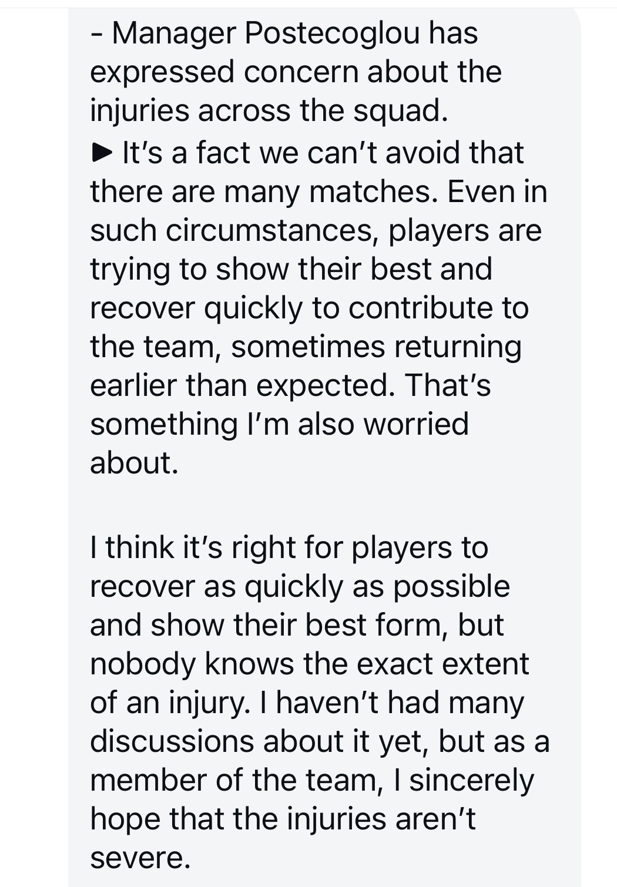This screenshot has width=617, height=887.
Task: Tap the line "something I'm also worried"
Action: click(x=280, y=424)
